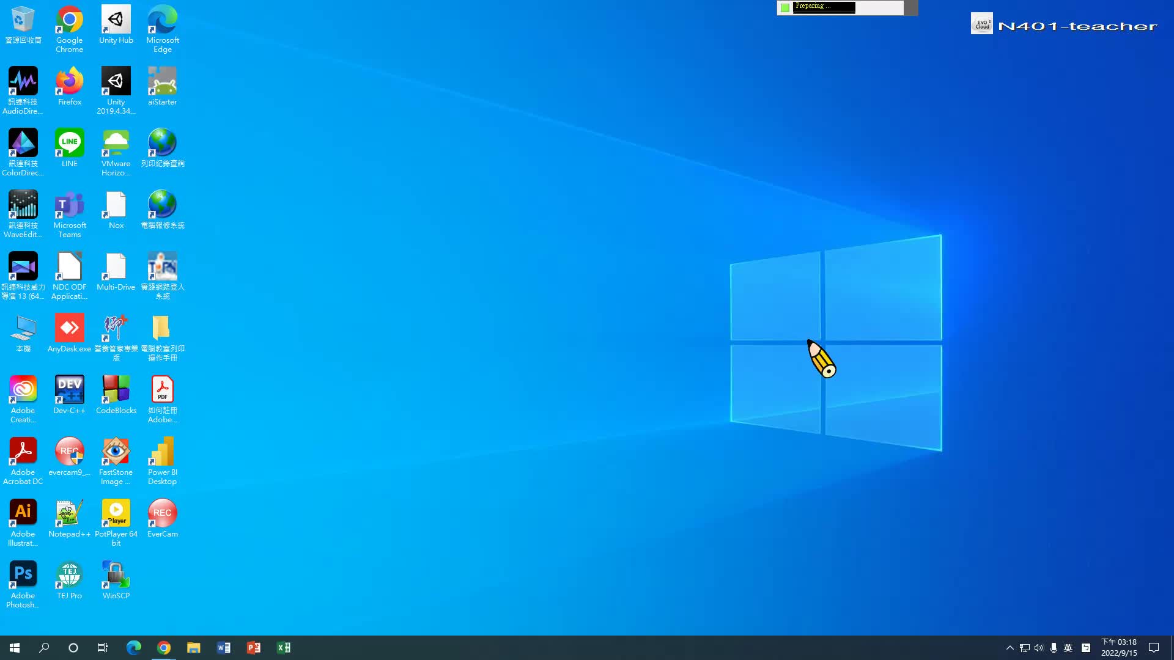The height and width of the screenshot is (660, 1174).
Task: Launch Adobe Acrobat DC shortcut
Action: pos(23,461)
